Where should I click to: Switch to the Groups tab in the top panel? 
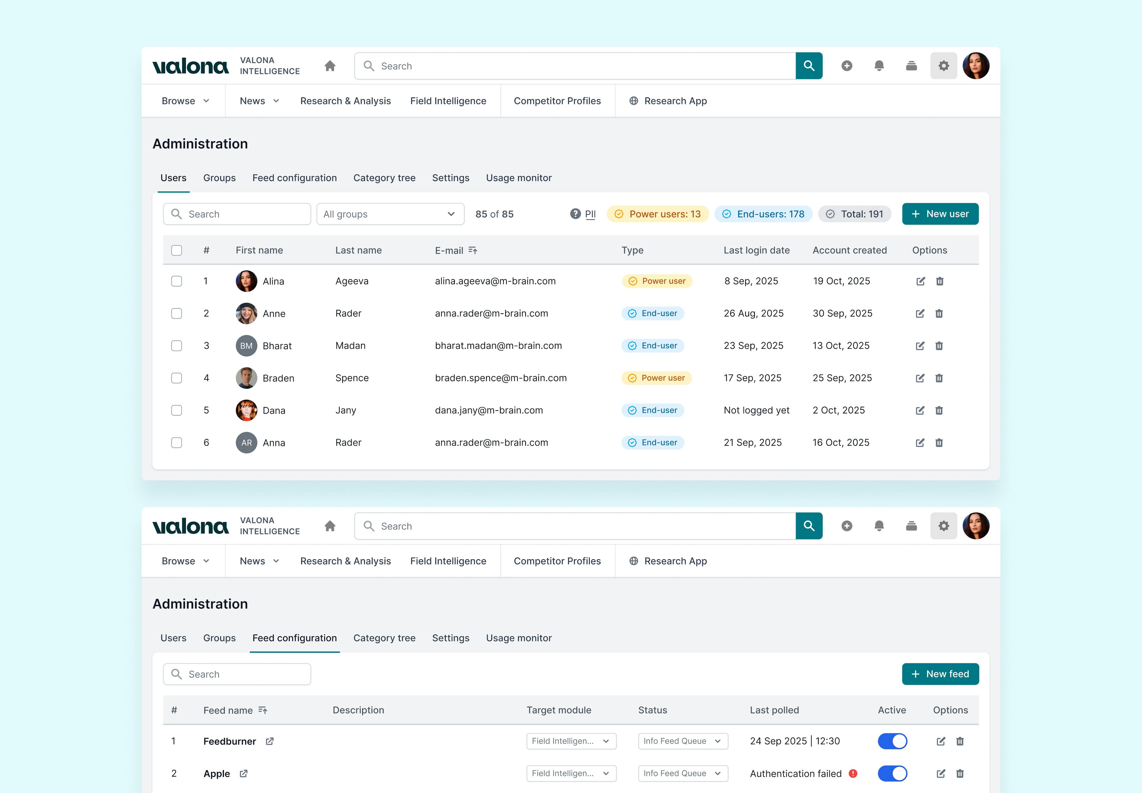[219, 178]
